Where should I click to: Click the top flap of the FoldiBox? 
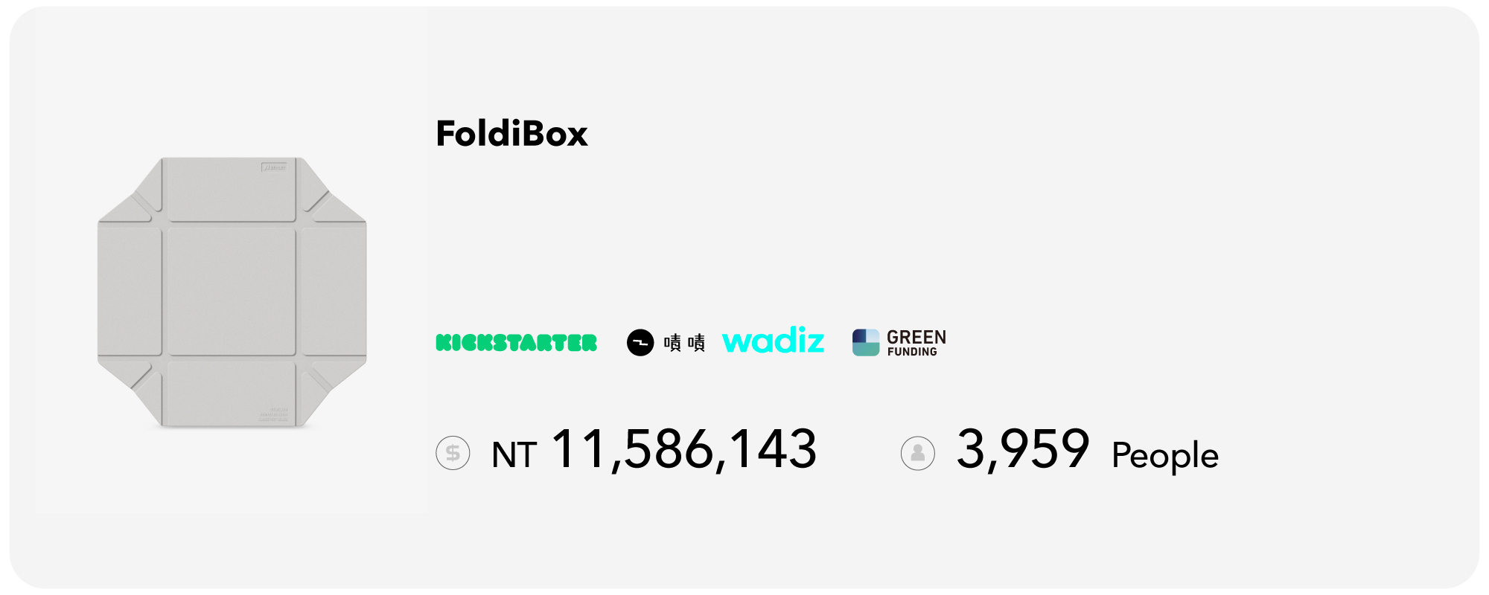232,190
